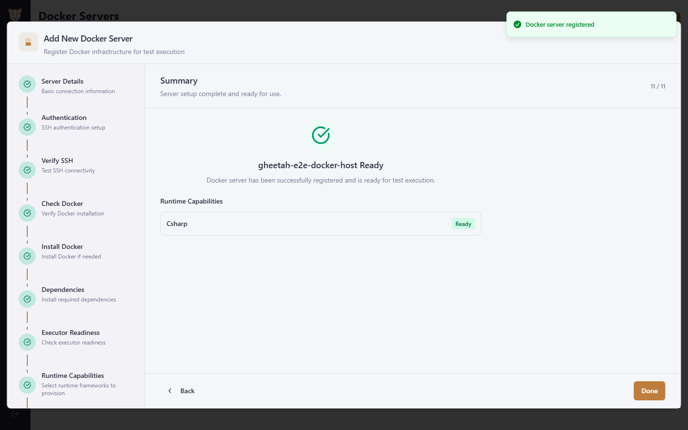The image size is (688, 430).
Task: Click the successfully registered confirmation message
Action: (x=321, y=180)
